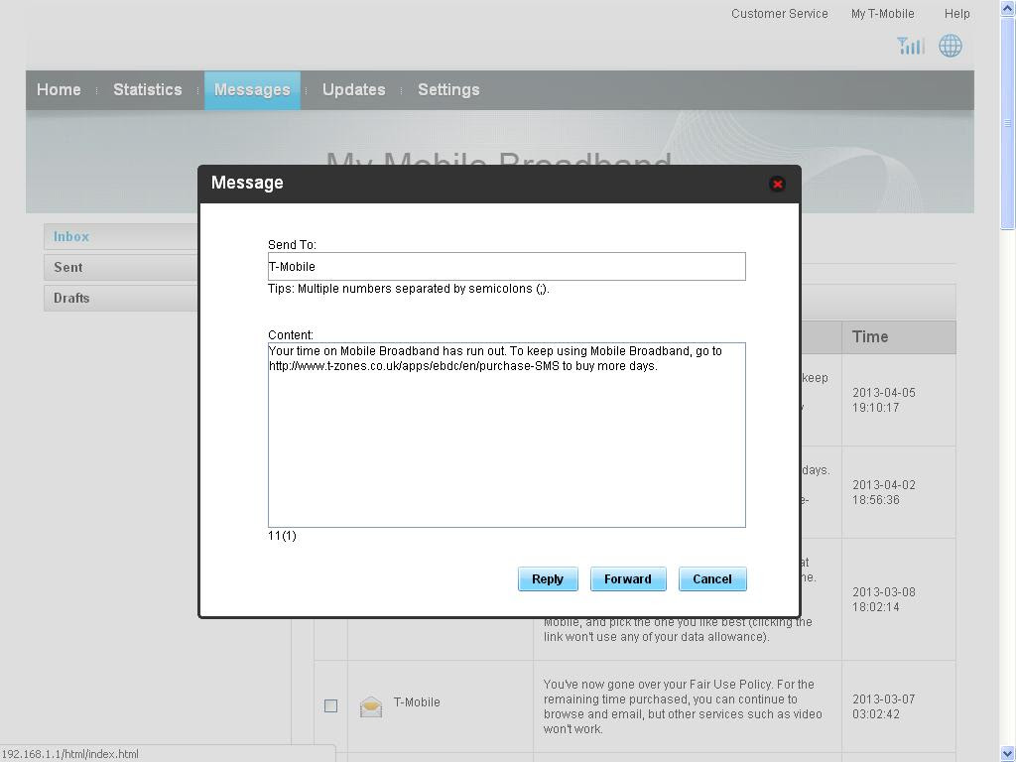Click the Time column header
1016x762 pixels.
(898, 337)
